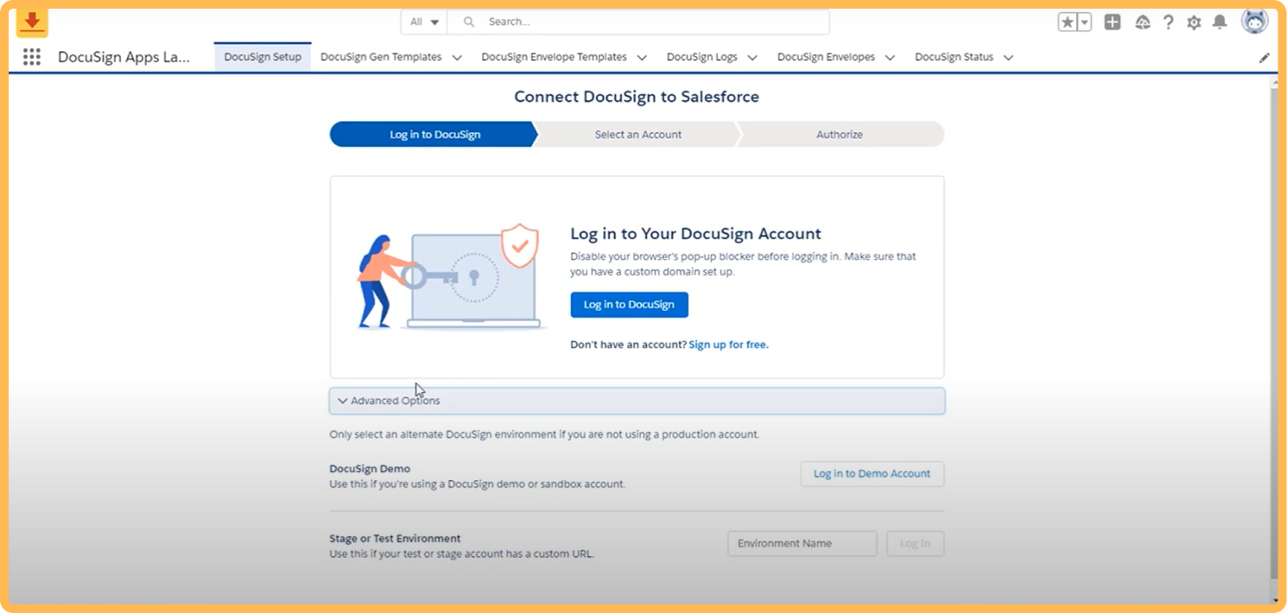
Task: Open the Help question mark icon
Action: coord(1168,22)
